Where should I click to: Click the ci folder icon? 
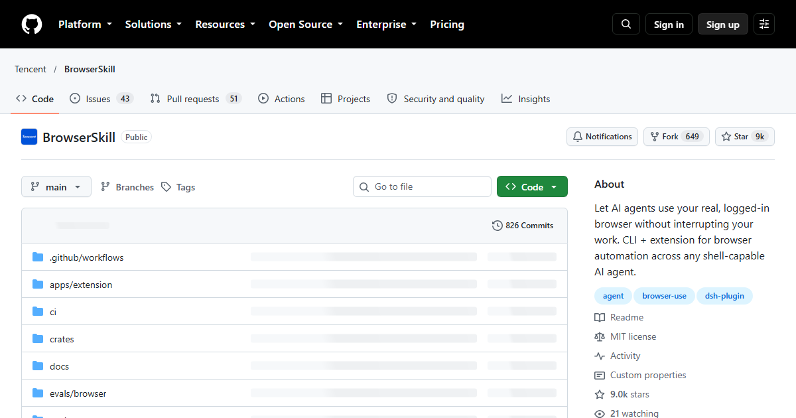[38, 312]
